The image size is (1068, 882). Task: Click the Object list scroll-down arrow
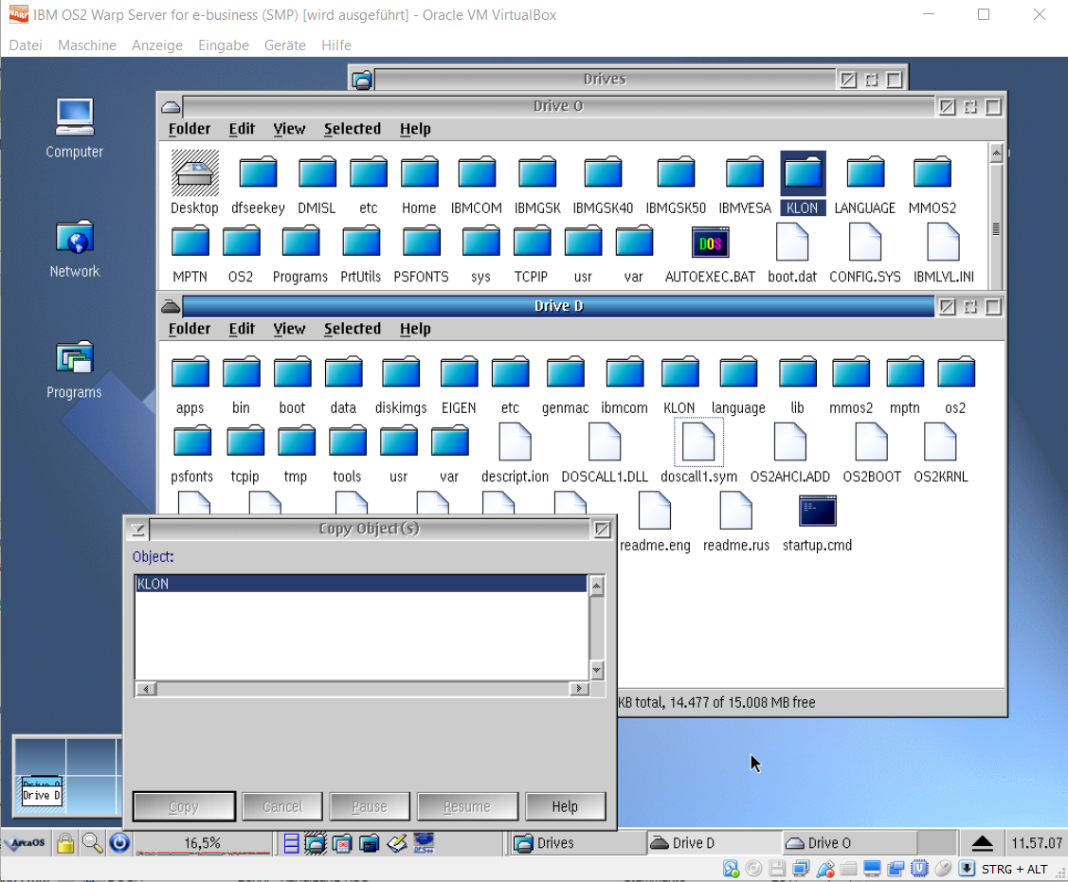click(597, 670)
